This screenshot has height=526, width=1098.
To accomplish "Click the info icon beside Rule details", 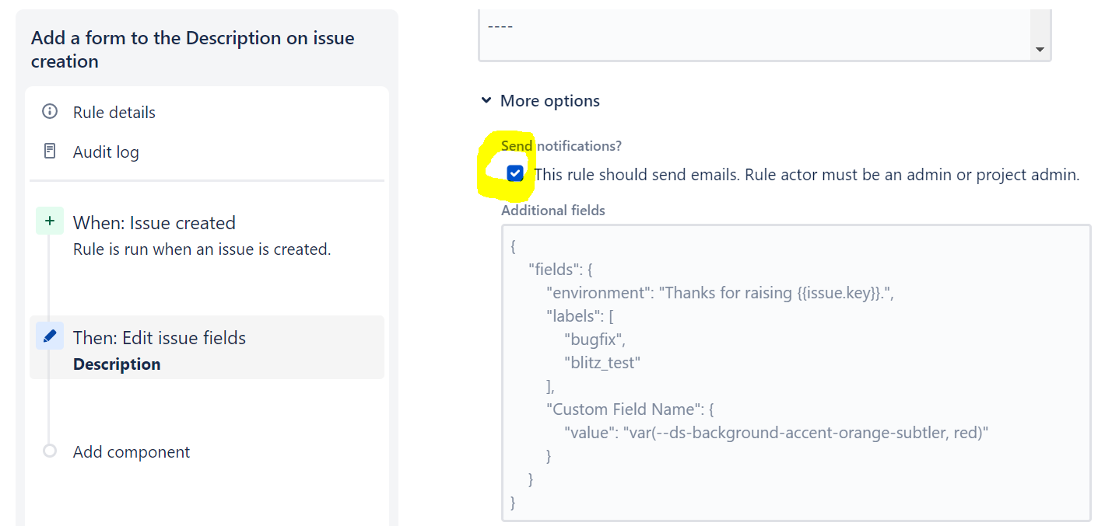I will point(49,111).
